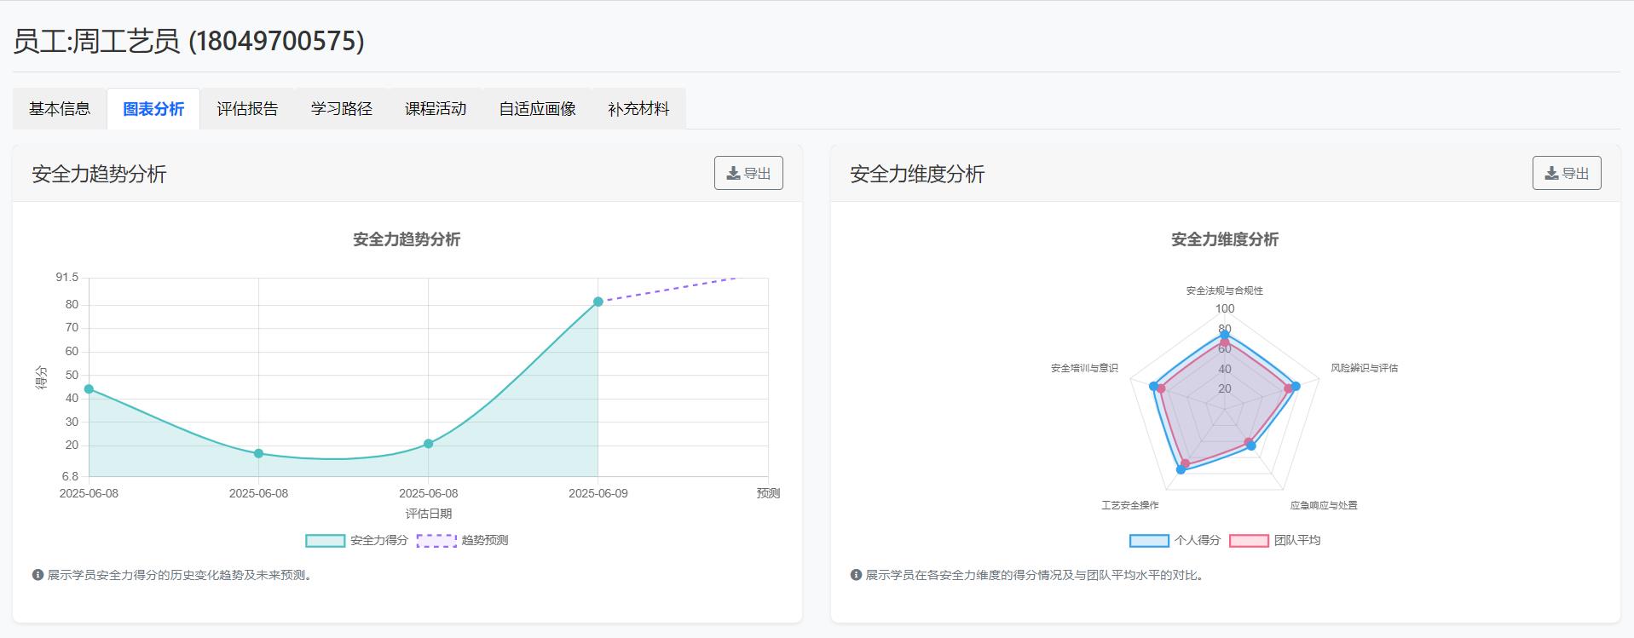Click the 100 radar scale label
Screen dimensions: 1634x638
tap(1225, 309)
